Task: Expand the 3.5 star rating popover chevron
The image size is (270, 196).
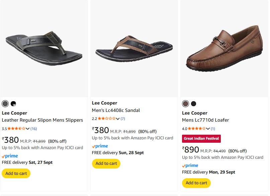Action: point(28,129)
